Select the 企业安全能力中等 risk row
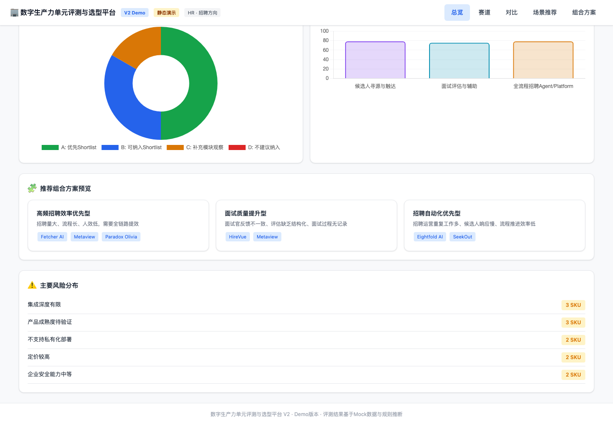Image resolution: width=613 pixels, height=425 pixels. click(306, 374)
